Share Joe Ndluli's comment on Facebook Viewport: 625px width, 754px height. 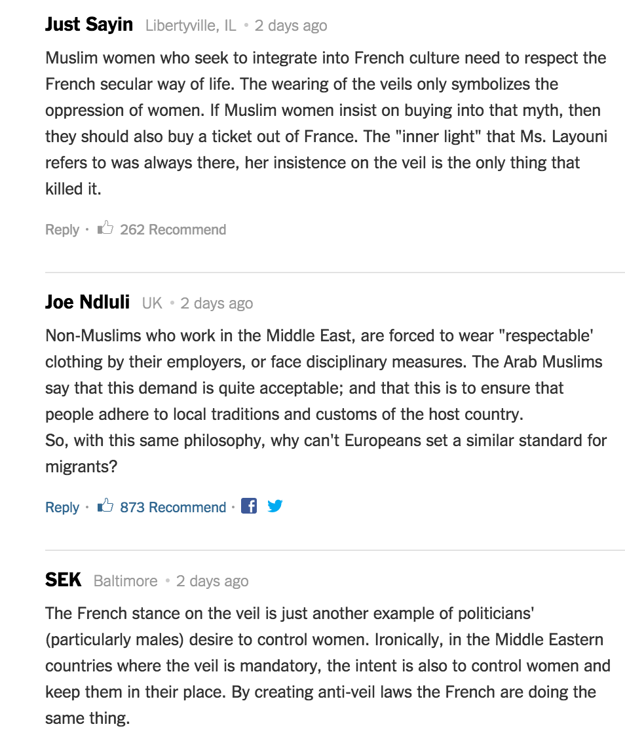[249, 506]
